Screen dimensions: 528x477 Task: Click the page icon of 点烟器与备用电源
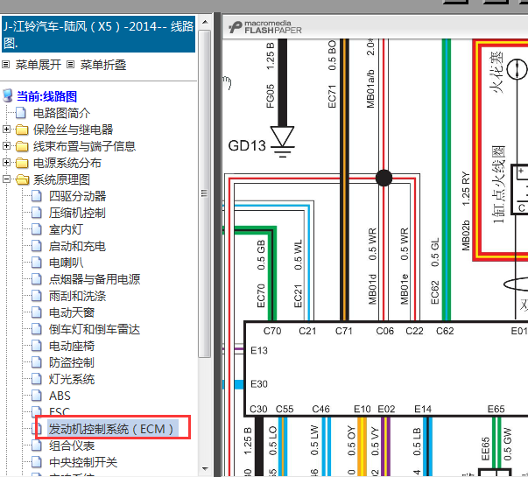click(x=37, y=279)
